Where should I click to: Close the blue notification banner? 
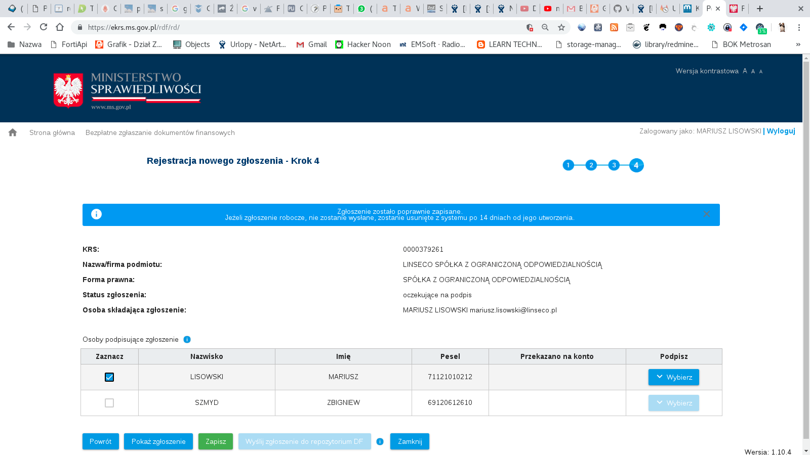[706, 214]
